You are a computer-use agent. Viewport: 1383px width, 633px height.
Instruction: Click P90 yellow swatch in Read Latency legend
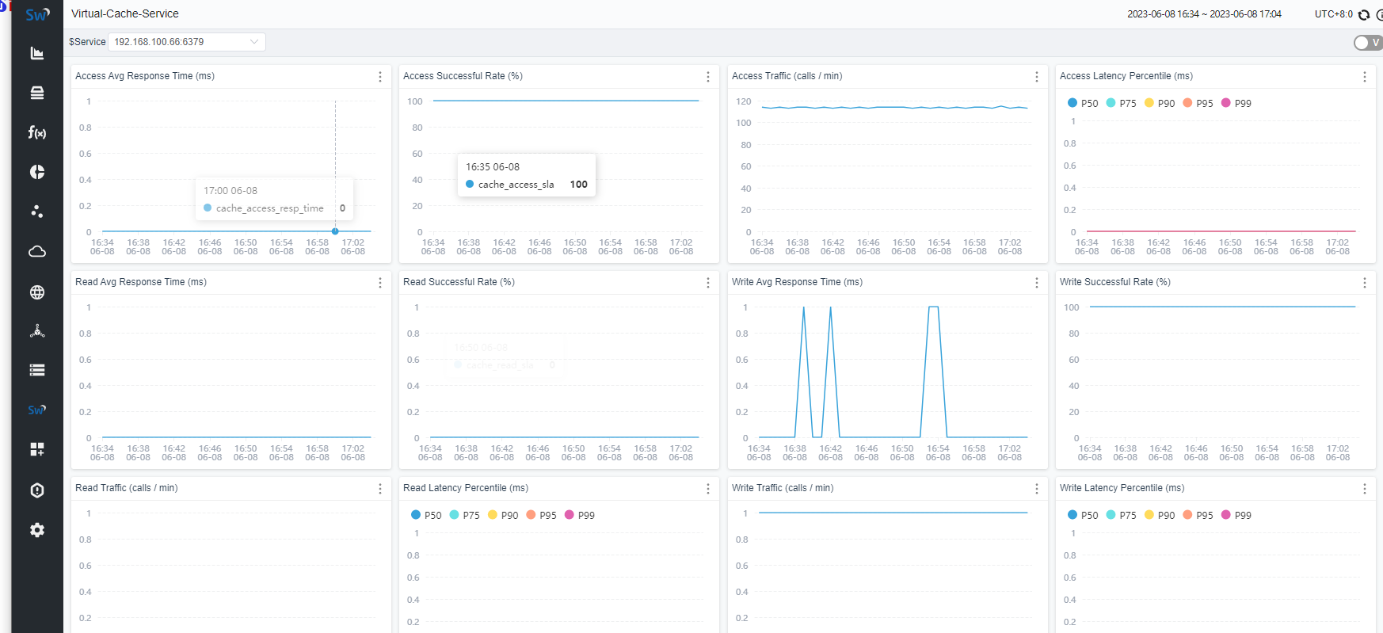click(x=492, y=515)
